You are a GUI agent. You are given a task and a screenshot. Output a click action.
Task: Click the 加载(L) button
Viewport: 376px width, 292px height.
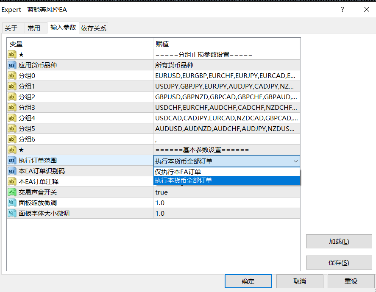[338, 241]
